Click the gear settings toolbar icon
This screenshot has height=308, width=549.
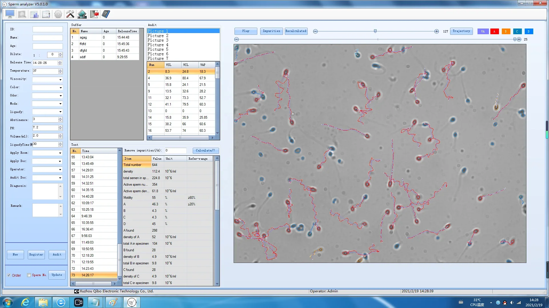pos(58,14)
